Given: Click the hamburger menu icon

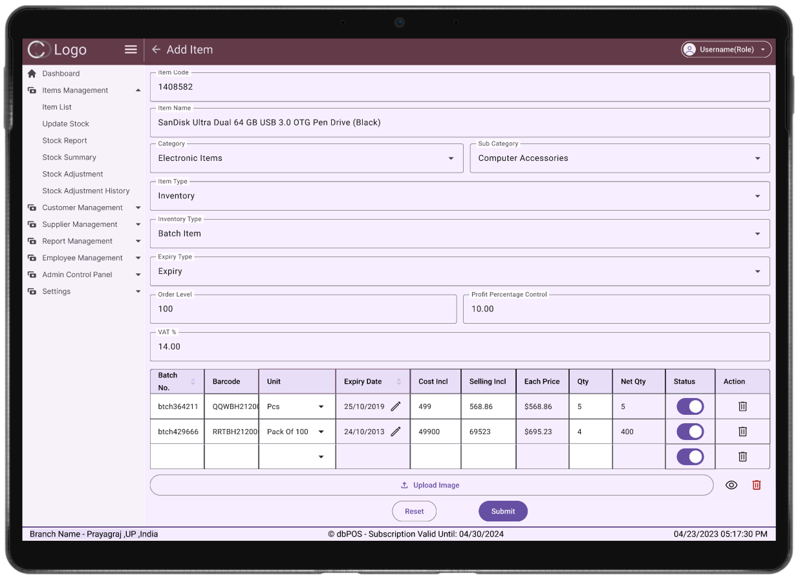Looking at the screenshot, I should [x=131, y=50].
